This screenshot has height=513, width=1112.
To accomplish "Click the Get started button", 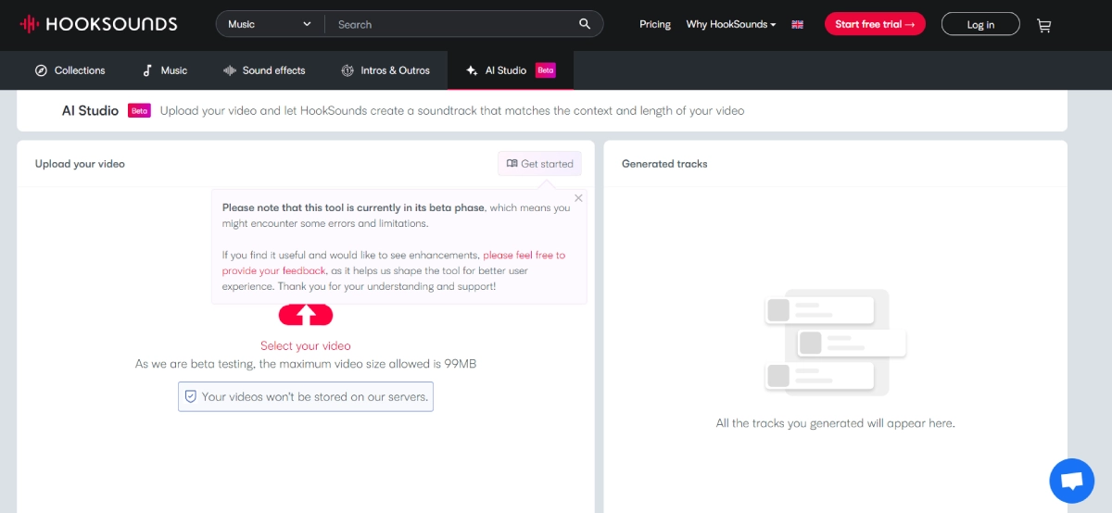I will tap(539, 164).
